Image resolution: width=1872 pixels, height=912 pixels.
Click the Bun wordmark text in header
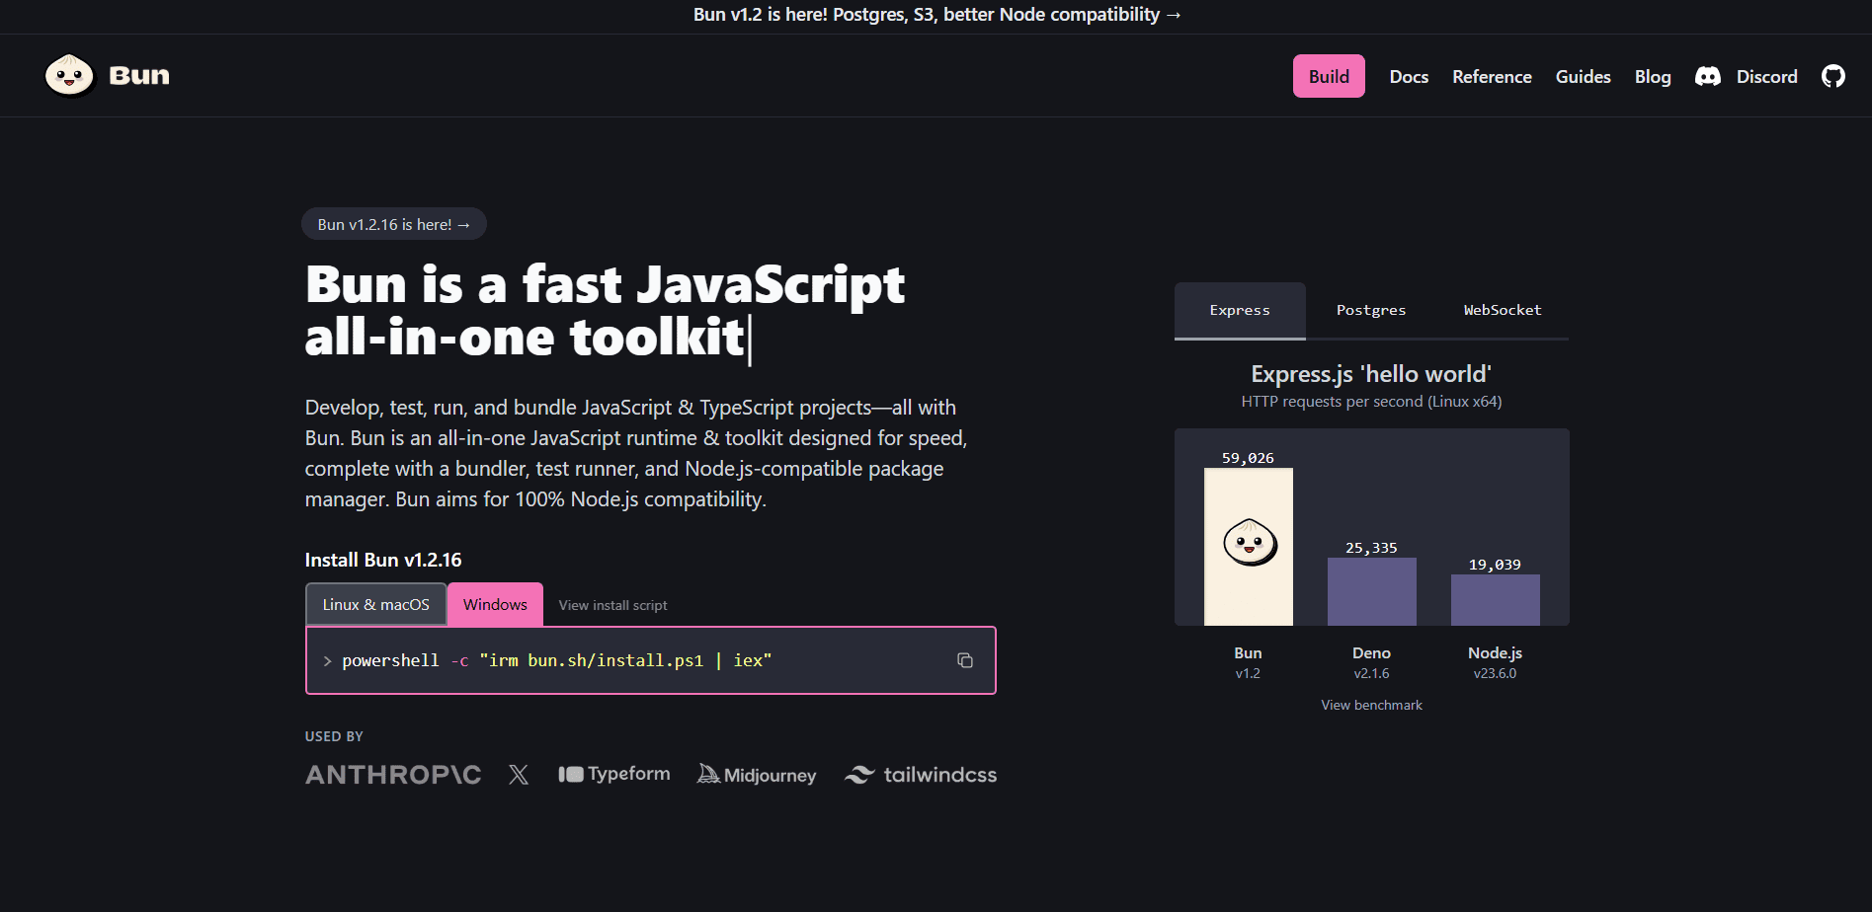click(x=139, y=76)
